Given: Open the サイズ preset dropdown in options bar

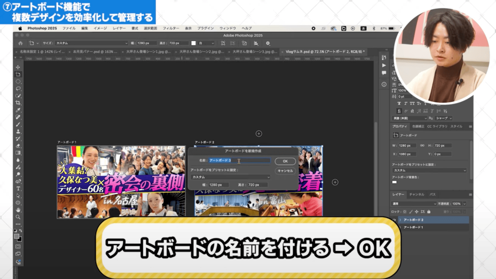Looking at the screenshot, I should pyautogui.click(x=92, y=43).
